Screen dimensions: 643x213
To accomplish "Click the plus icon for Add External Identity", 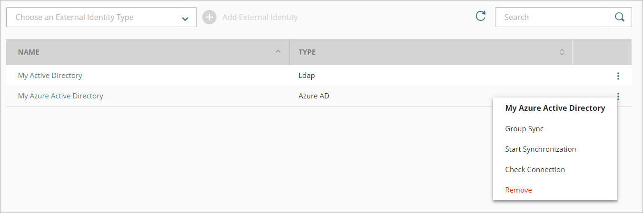I will [x=209, y=17].
